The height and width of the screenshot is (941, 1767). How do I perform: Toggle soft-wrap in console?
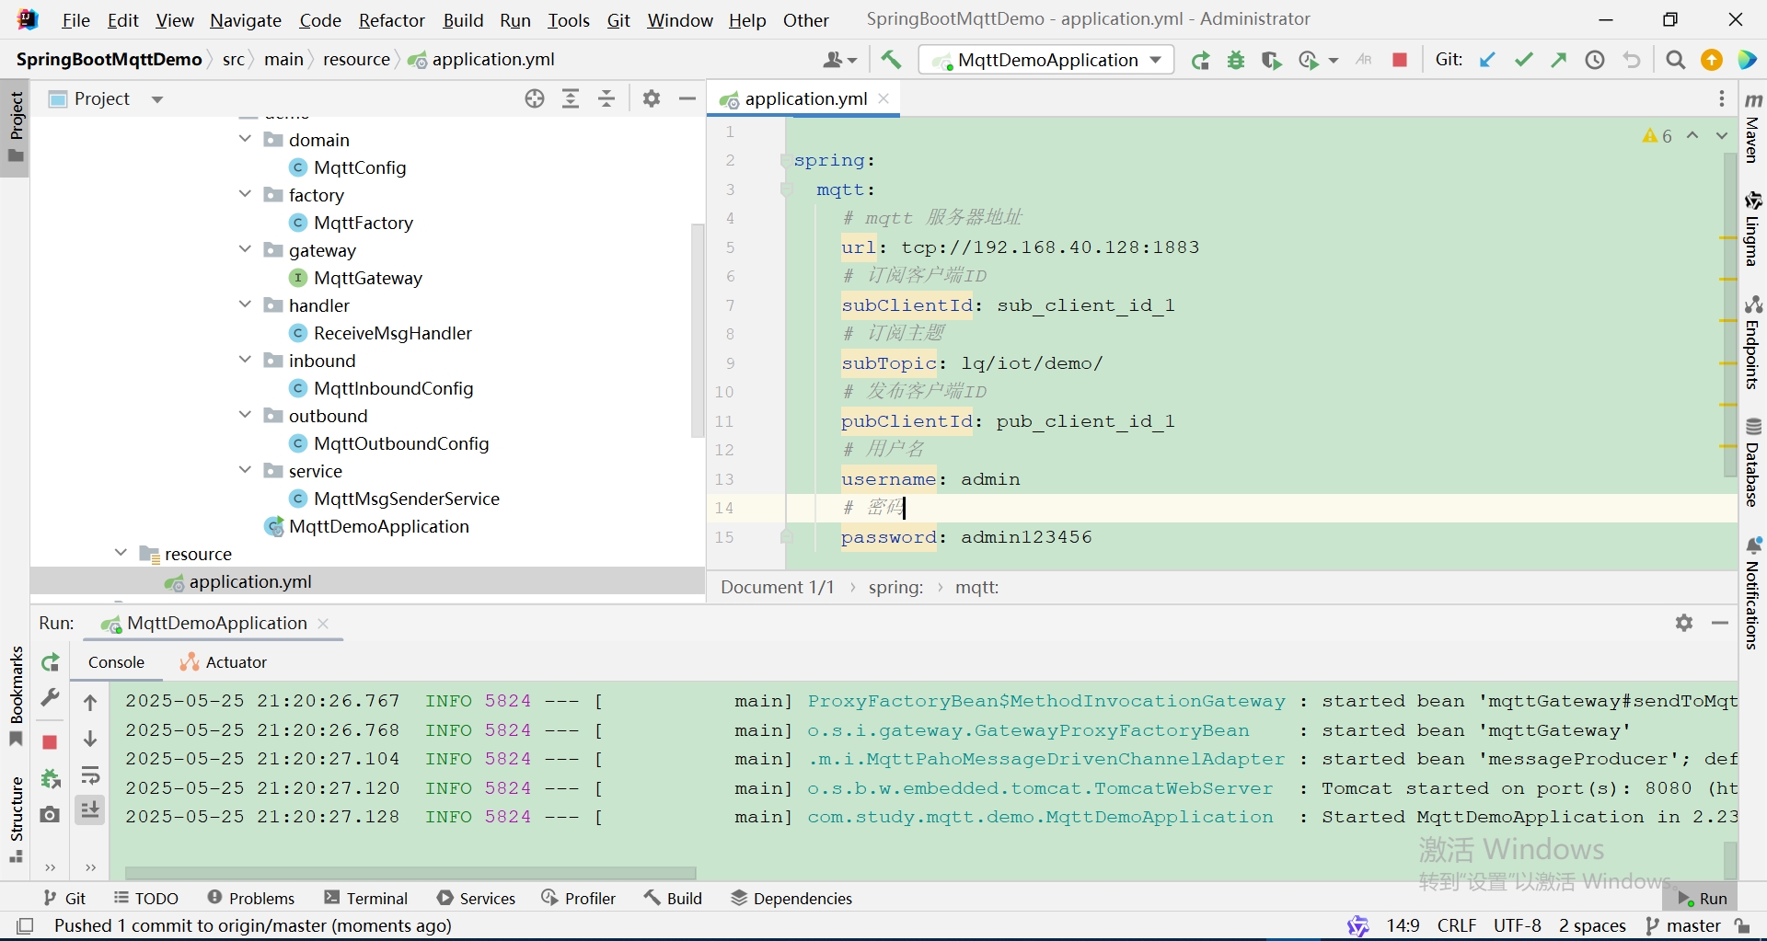[90, 775]
